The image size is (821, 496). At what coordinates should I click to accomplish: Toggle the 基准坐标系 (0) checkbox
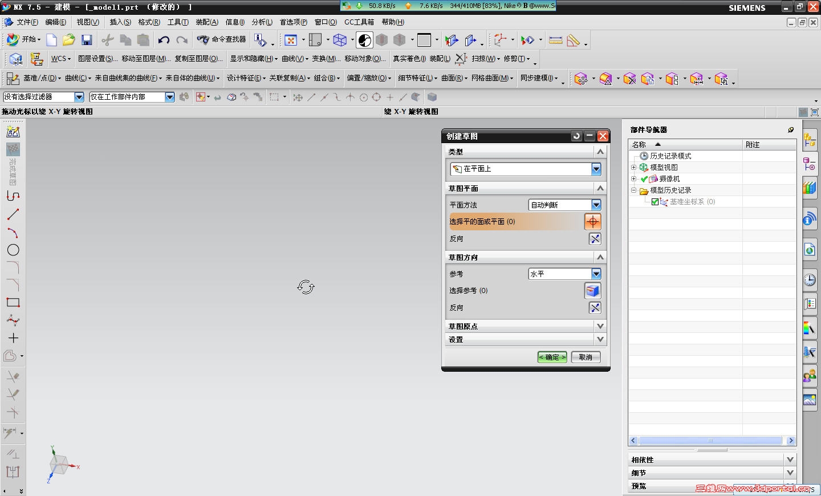coord(655,202)
